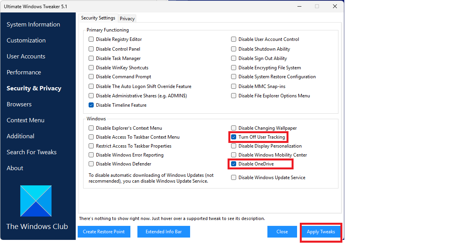Viewport: 470px width, 243px height.
Task: Go to Customization in sidebar
Action: (26, 40)
